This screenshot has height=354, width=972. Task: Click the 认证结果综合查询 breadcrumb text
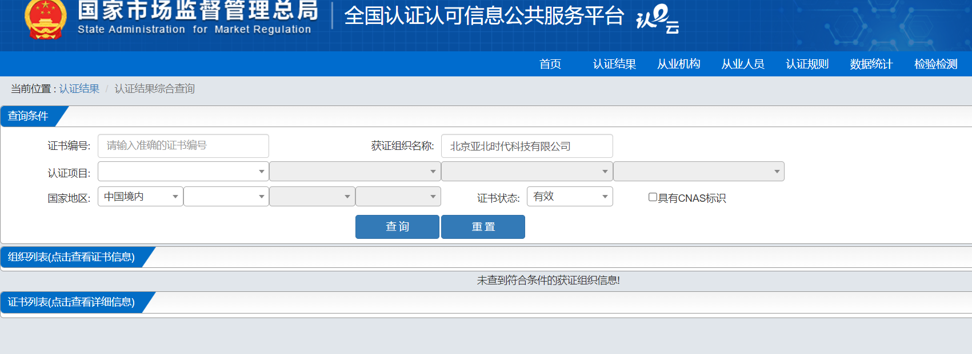(154, 88)
